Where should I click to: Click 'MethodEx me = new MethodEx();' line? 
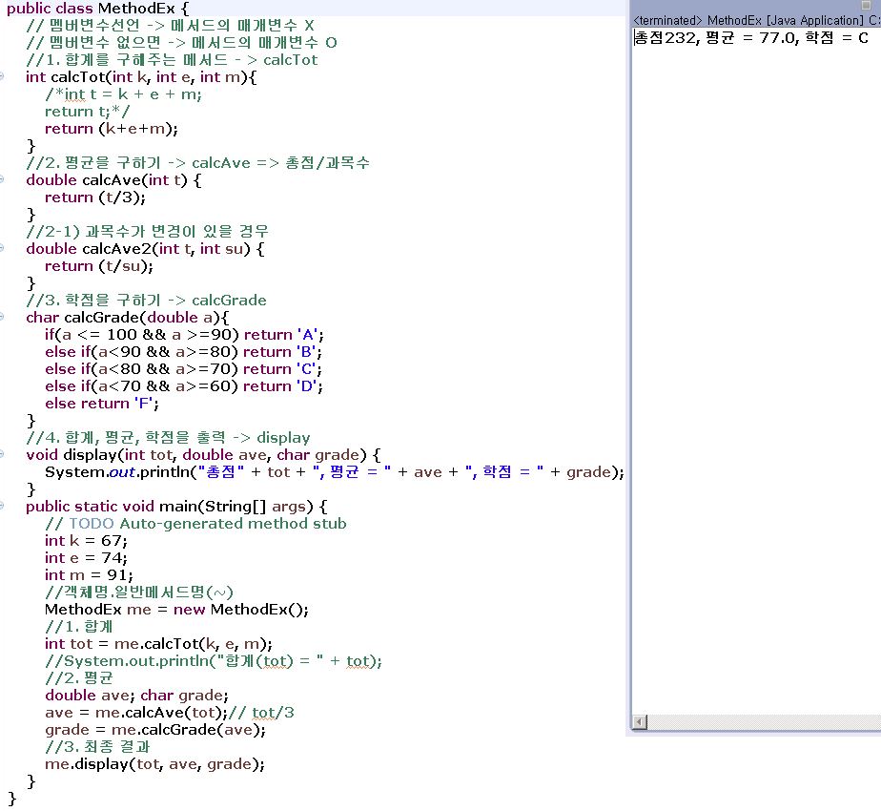(176, 609)
